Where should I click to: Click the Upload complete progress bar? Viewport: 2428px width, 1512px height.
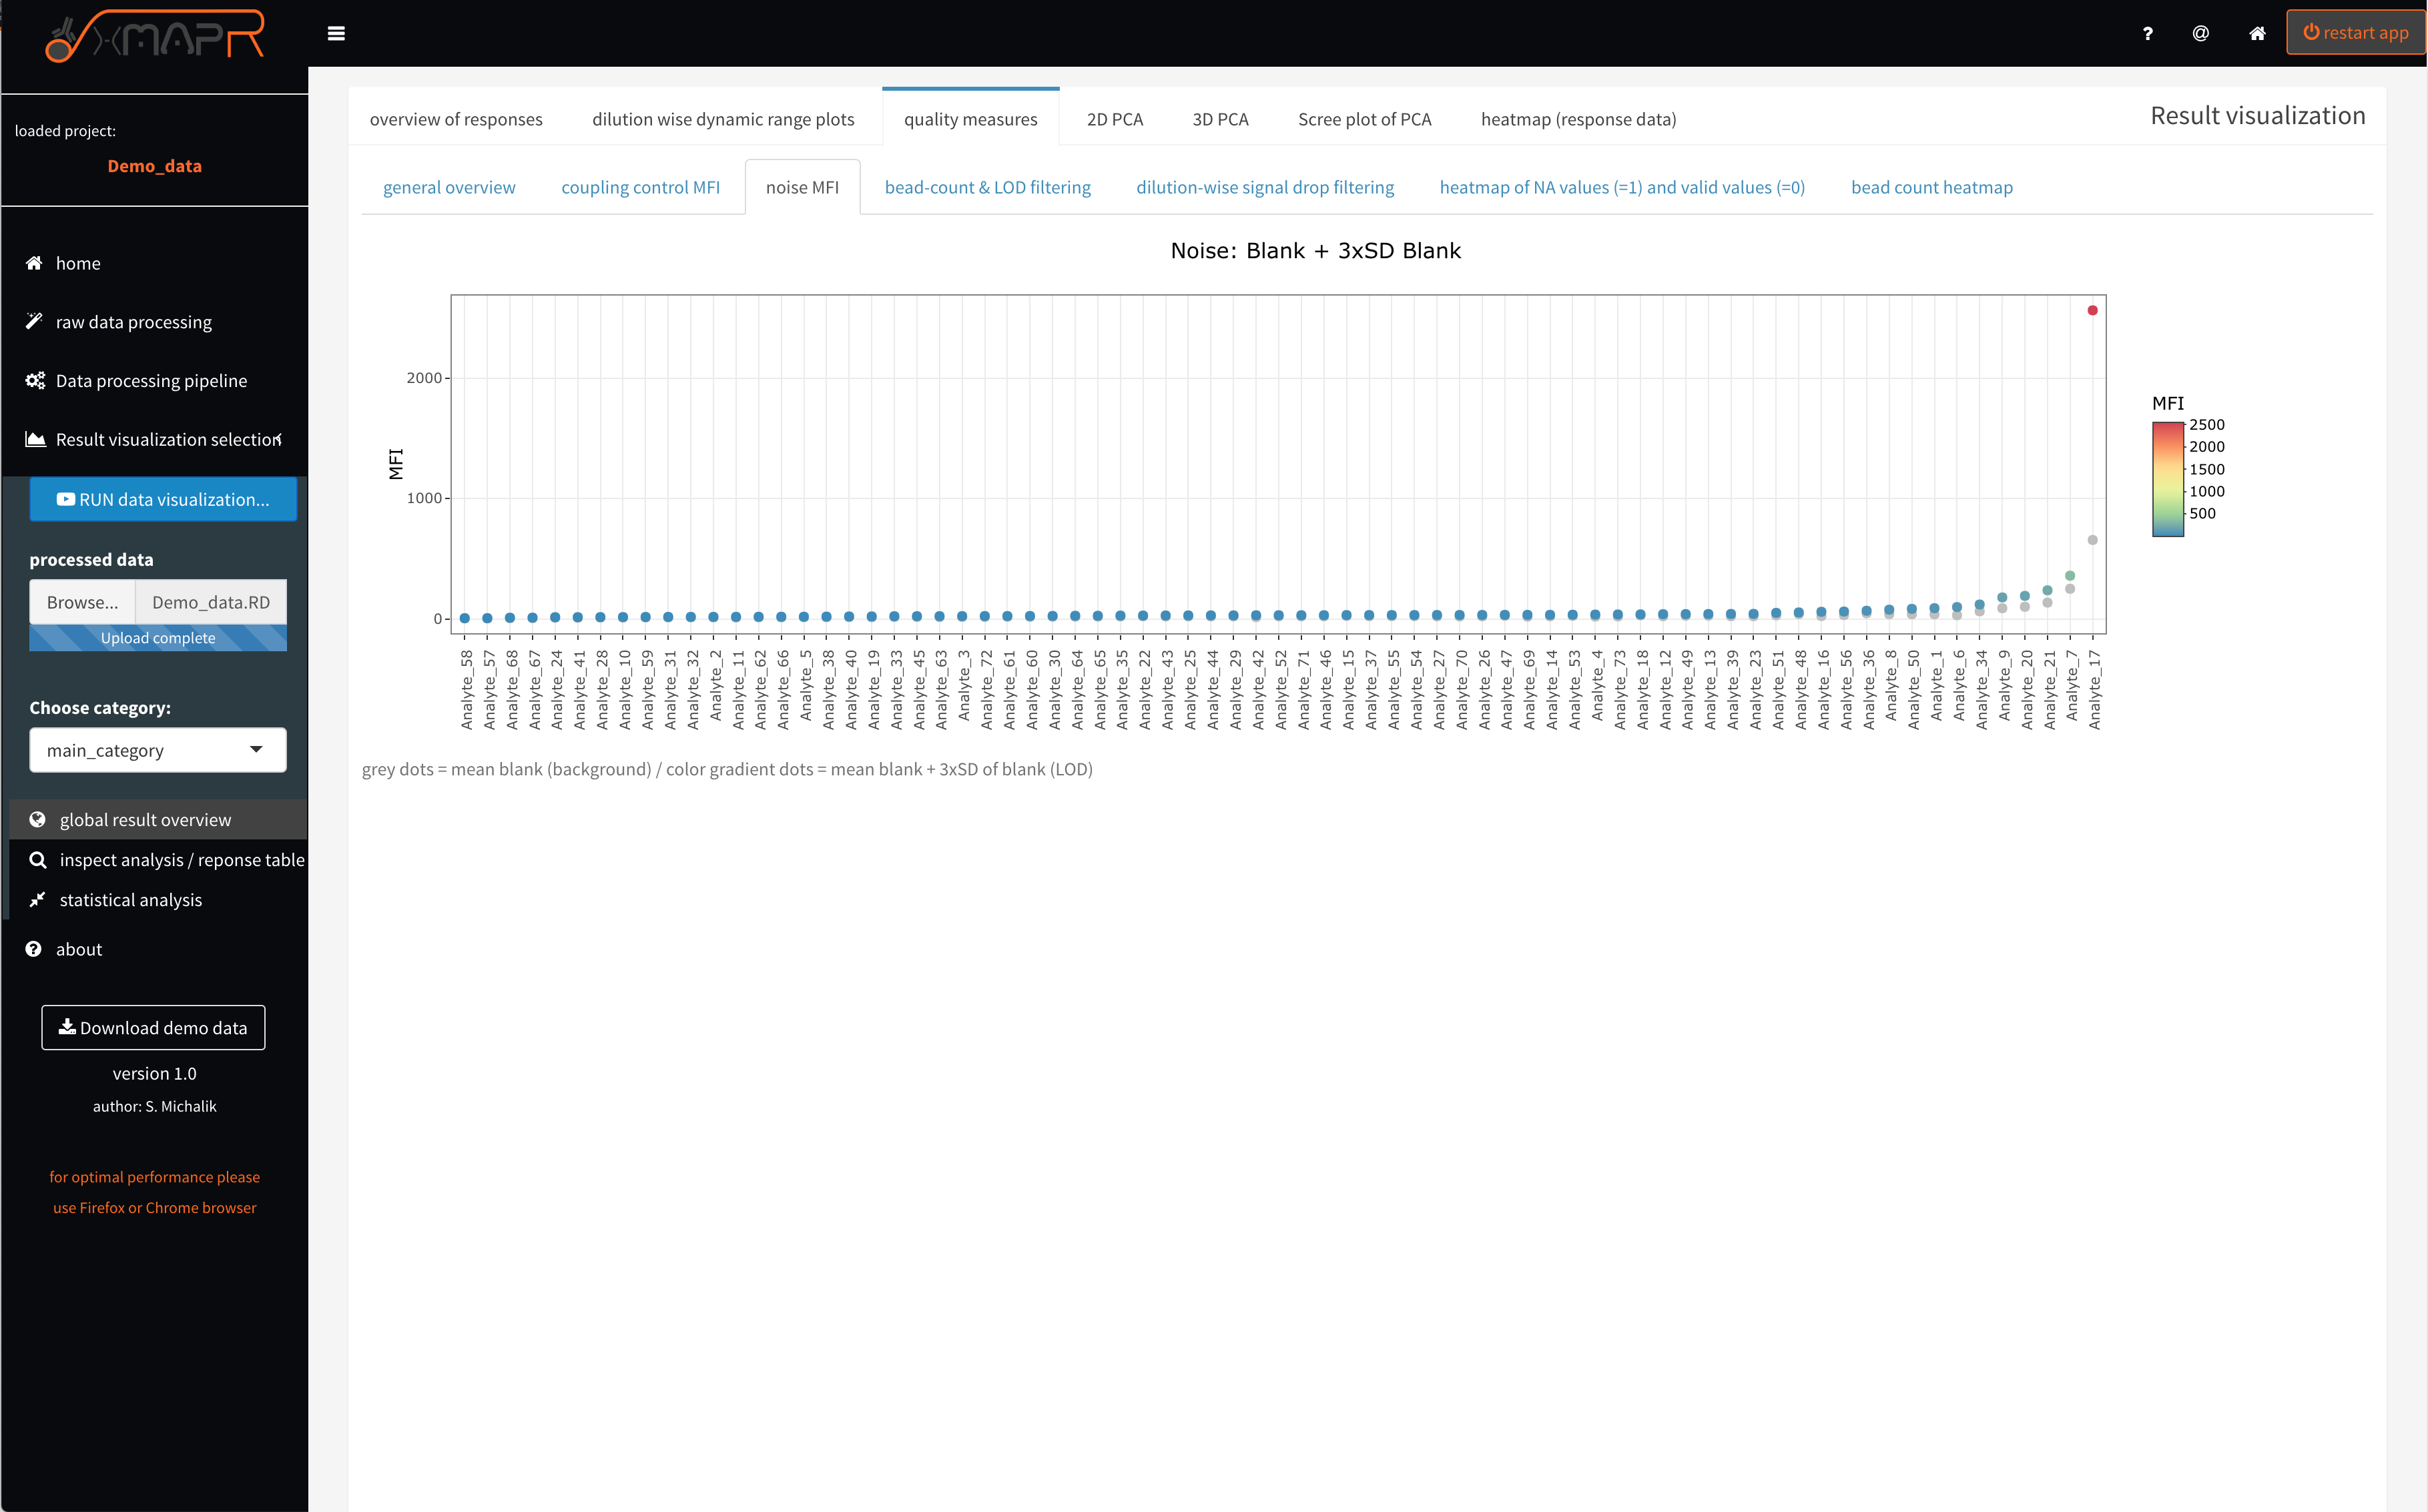pos(157,637)
